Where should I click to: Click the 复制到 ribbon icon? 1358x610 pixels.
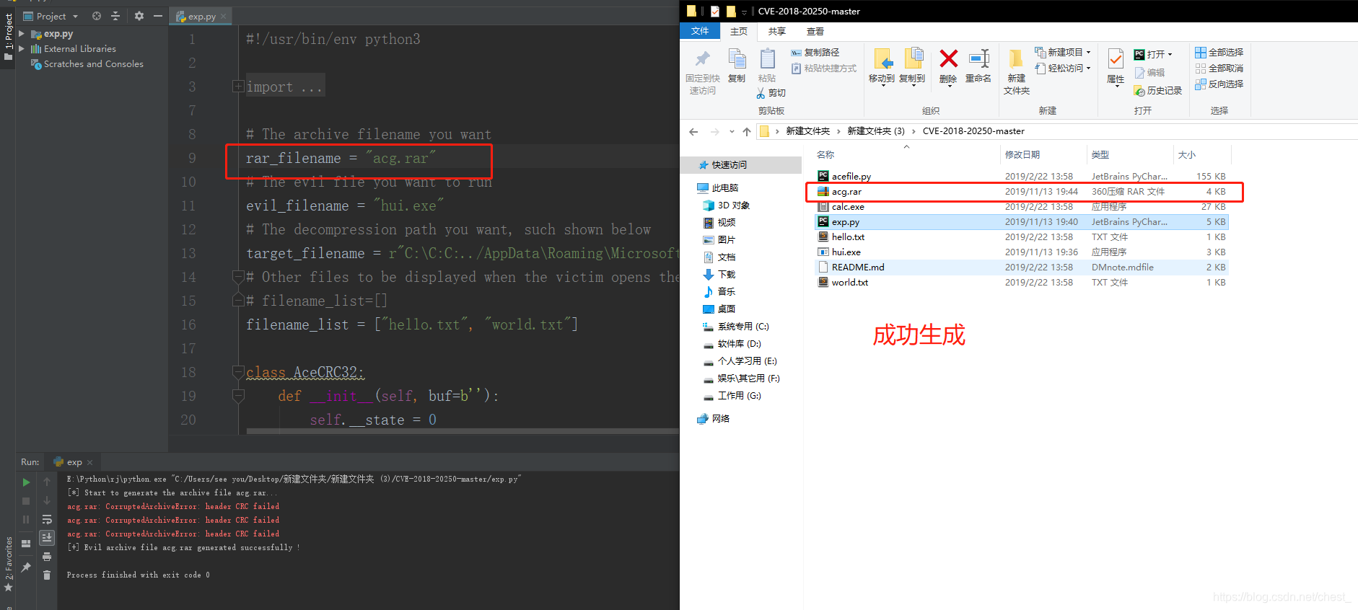click(x=913, y=58)
